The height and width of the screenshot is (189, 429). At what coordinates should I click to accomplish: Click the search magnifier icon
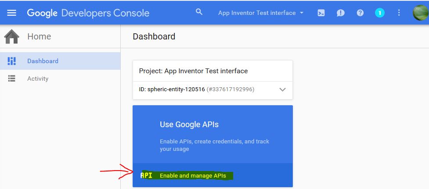(x=199, y=12)
